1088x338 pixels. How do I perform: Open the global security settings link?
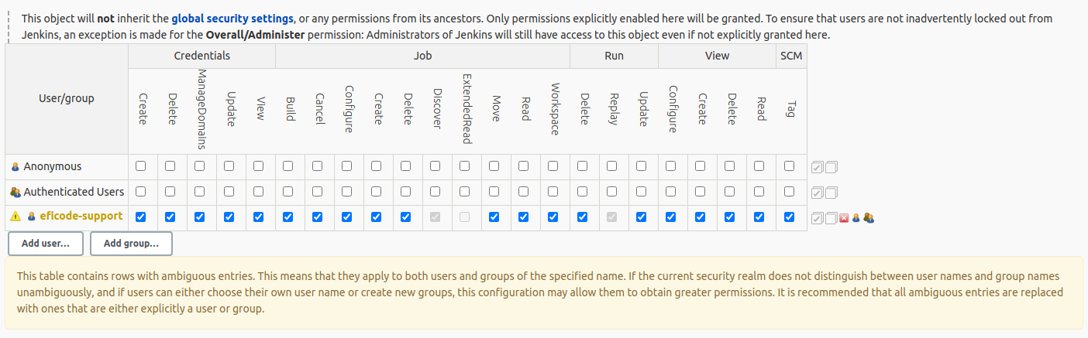pyautogui.click(x=232, y=18)
